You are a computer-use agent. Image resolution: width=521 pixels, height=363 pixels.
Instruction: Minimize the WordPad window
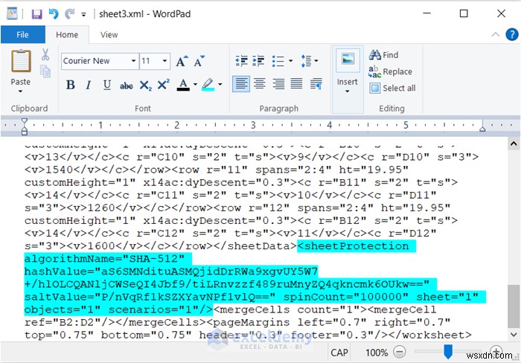click(x=427, y=13)
